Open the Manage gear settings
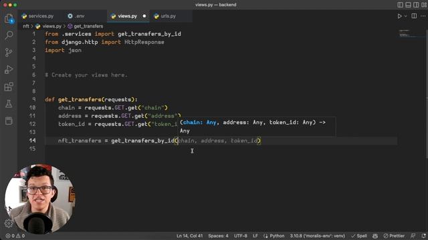428x240 pixels. [x=9, y=223]
